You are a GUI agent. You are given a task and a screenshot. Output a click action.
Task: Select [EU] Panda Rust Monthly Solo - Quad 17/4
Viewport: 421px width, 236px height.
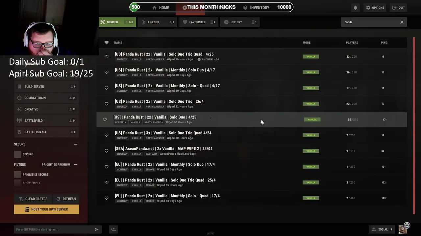252,198
